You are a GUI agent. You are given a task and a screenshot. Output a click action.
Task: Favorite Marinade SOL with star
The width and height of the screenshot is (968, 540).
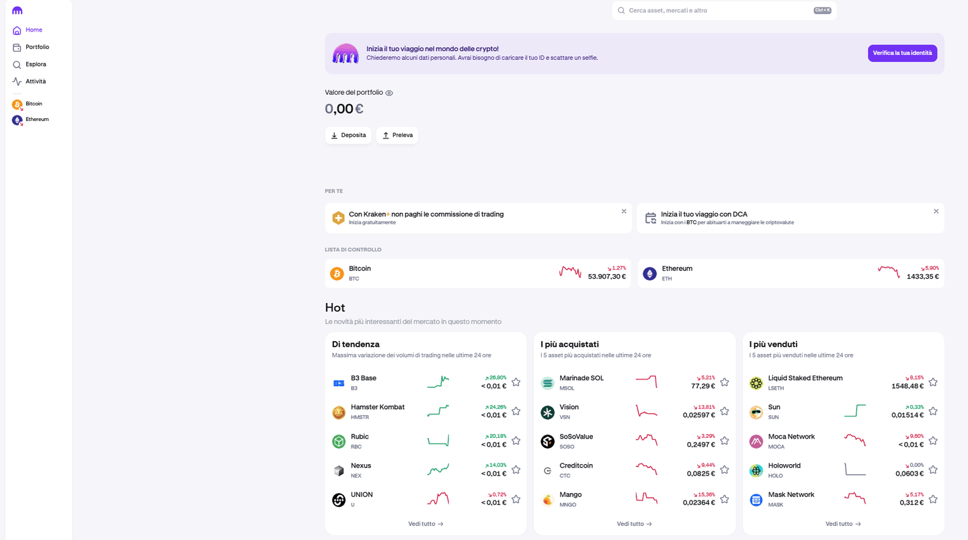point(725,382)
